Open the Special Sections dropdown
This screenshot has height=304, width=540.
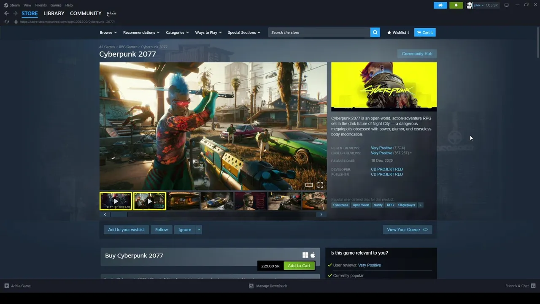coord(244,33)
